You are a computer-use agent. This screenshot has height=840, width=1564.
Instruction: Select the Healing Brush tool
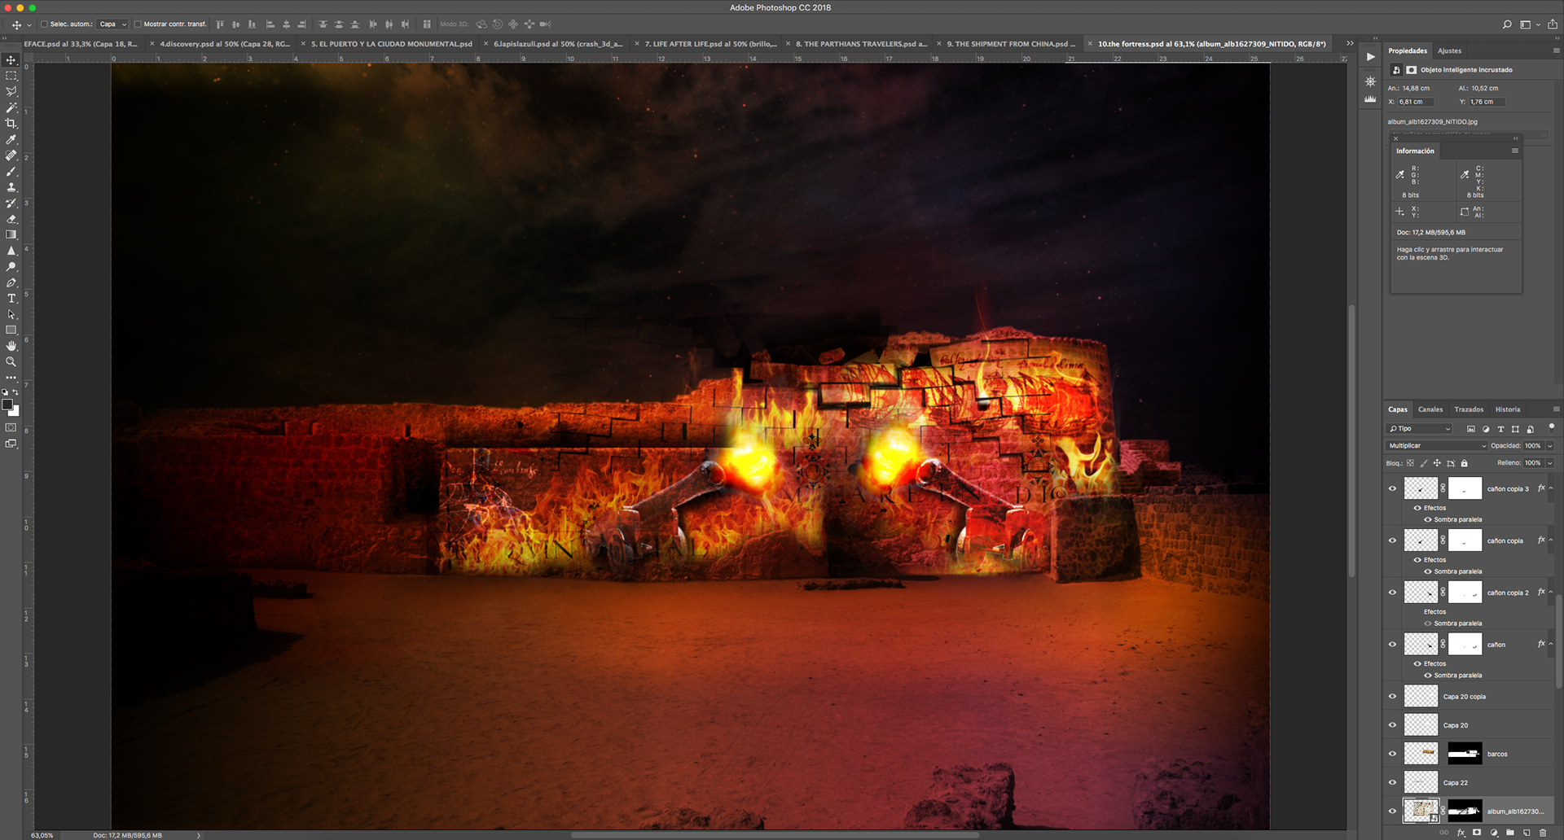point(11,155)
